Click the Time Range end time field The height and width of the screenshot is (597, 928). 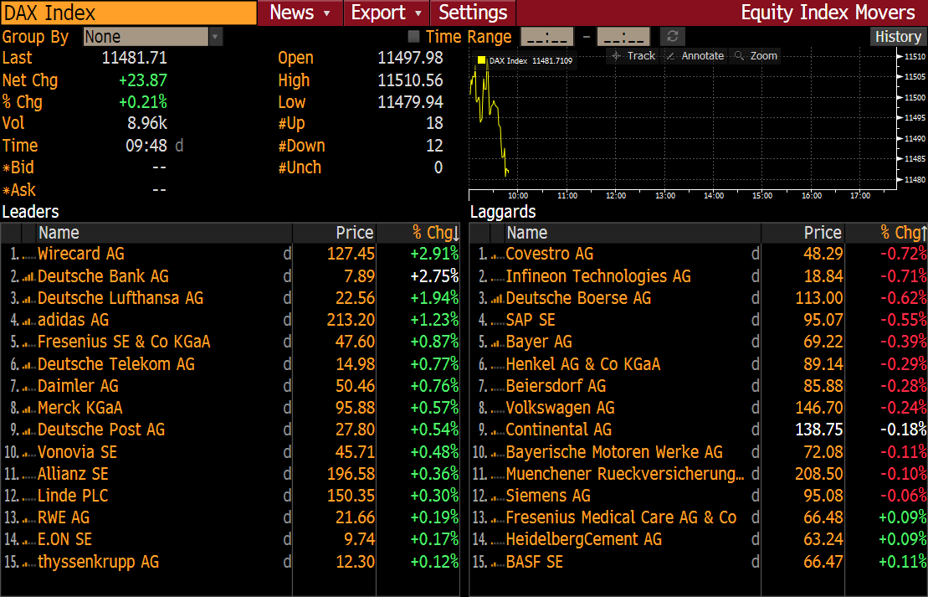click(x=623, y=37)
